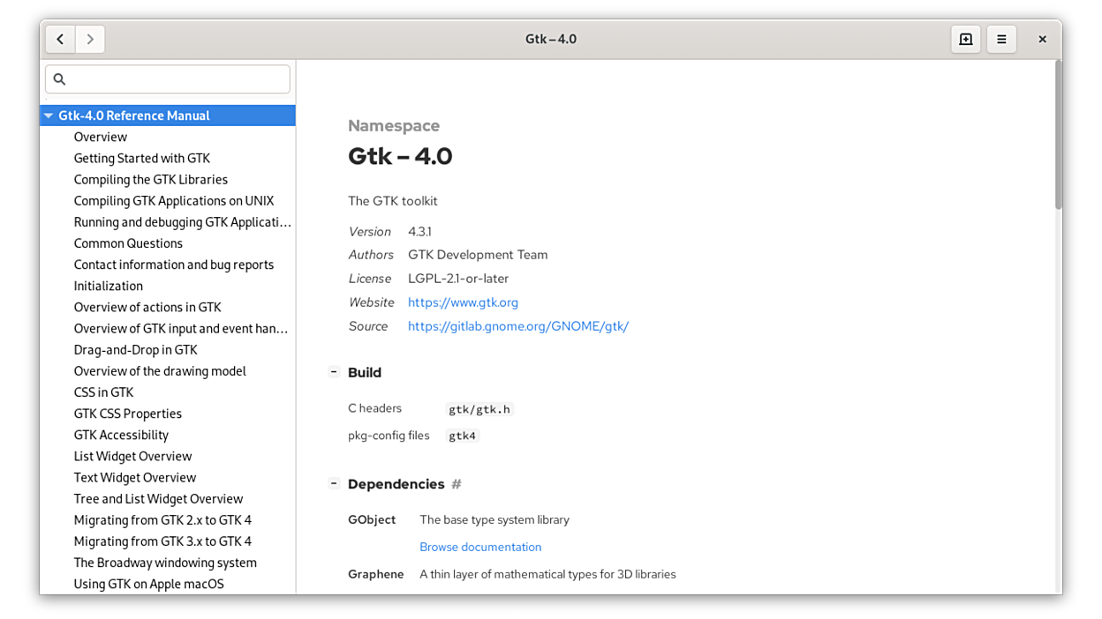Select GTK Accessibility in the sidebar
The image size is (1102, 619).
pyautogui.click(x=121, y=435)
